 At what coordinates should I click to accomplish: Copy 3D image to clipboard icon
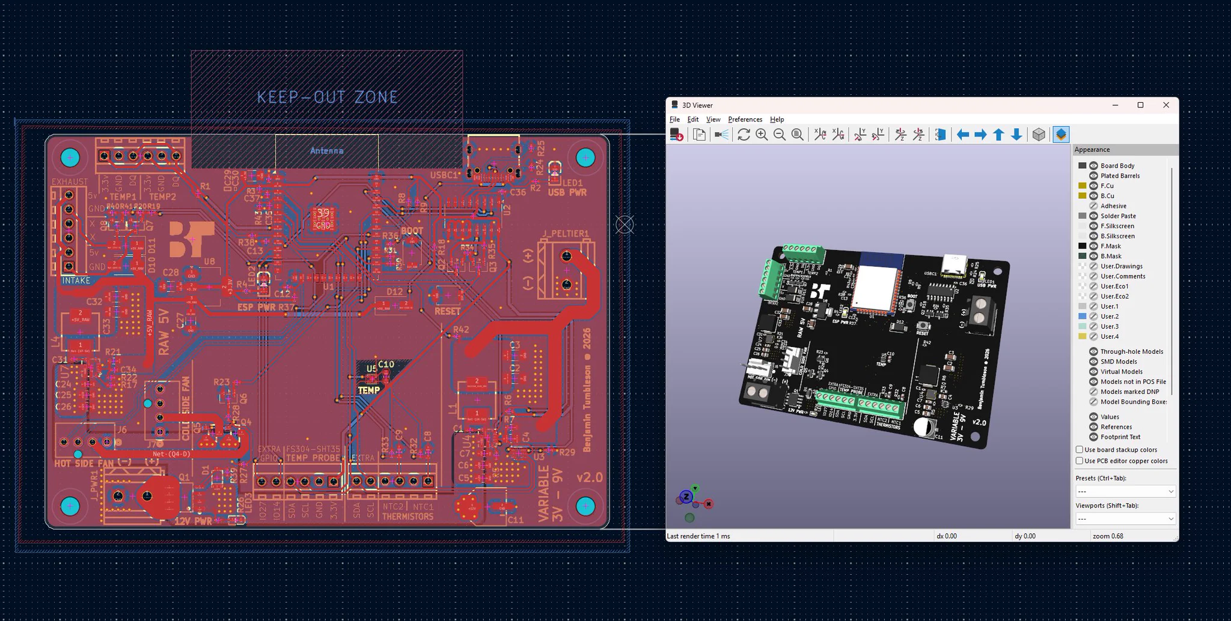[x=699, y=135]
